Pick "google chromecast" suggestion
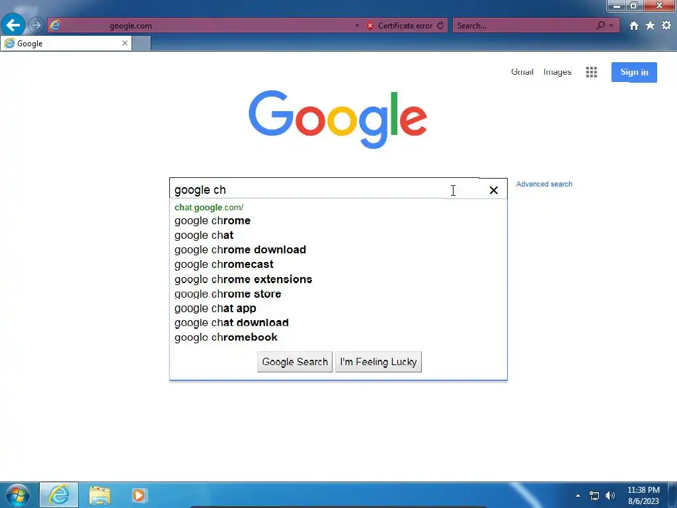The image size is (677, 508). [223, 265]
